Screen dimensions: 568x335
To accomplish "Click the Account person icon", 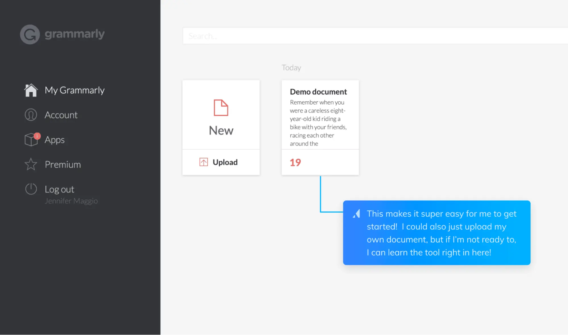I will tap(31, 115).
